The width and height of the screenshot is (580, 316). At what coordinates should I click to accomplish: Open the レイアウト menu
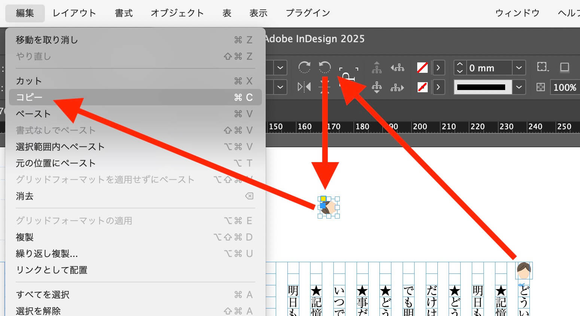[74, 13]
